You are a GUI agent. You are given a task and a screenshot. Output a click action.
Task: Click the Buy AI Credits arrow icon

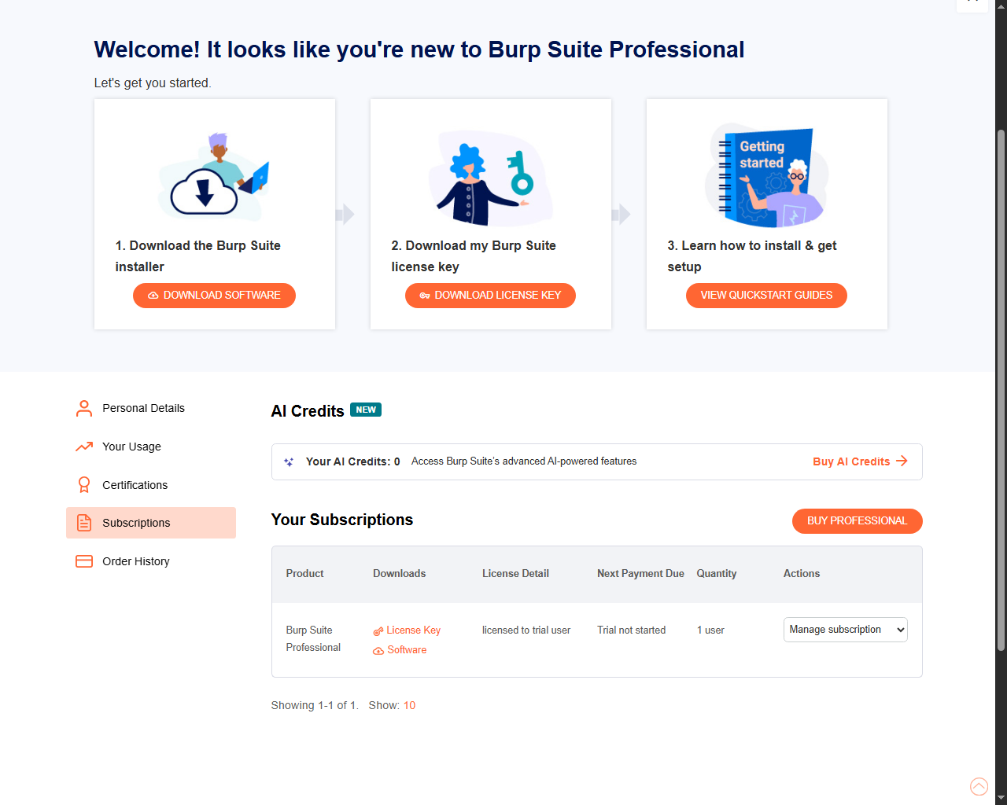coord(902,461)
